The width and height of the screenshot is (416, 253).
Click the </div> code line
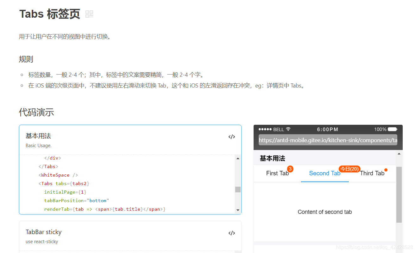click(x=53, y=158)
